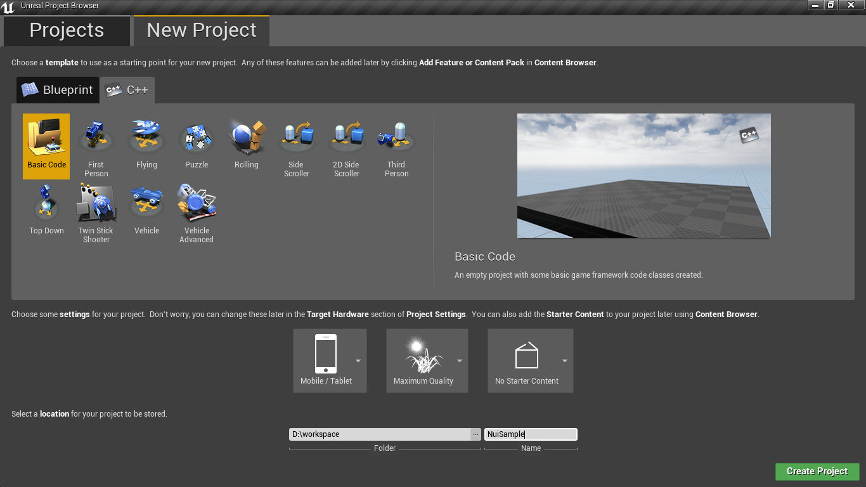Choose the Vehicle template
866x487 pixels.
(x=146, y=212)
